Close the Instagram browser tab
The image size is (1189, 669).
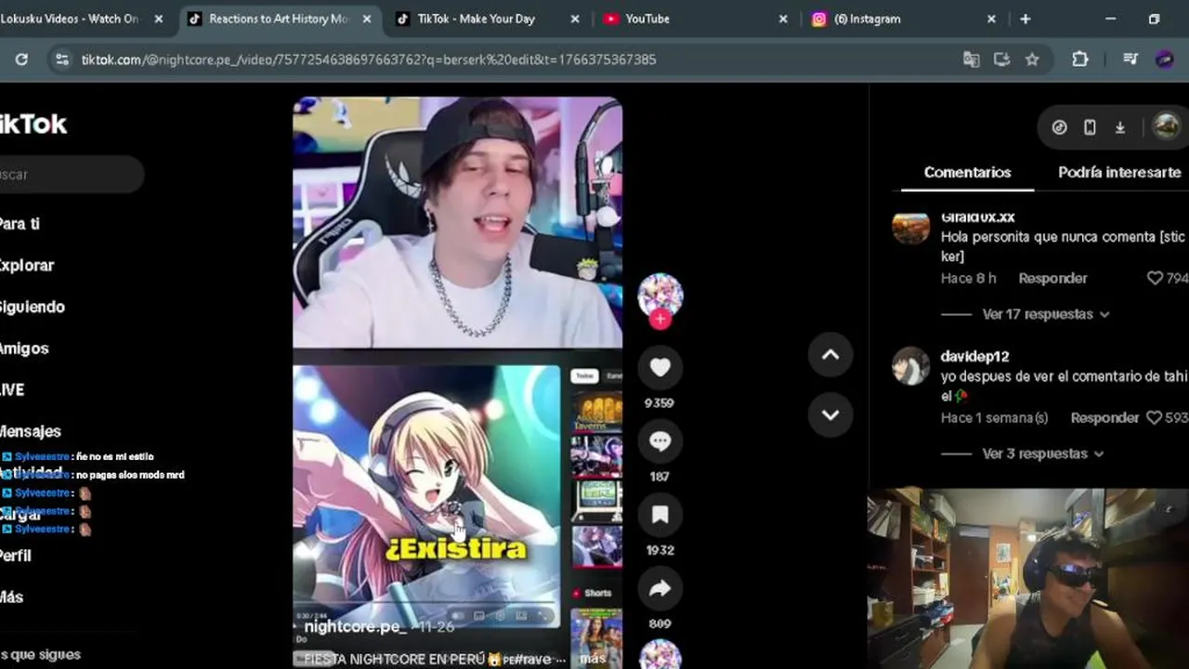[991, 19]
